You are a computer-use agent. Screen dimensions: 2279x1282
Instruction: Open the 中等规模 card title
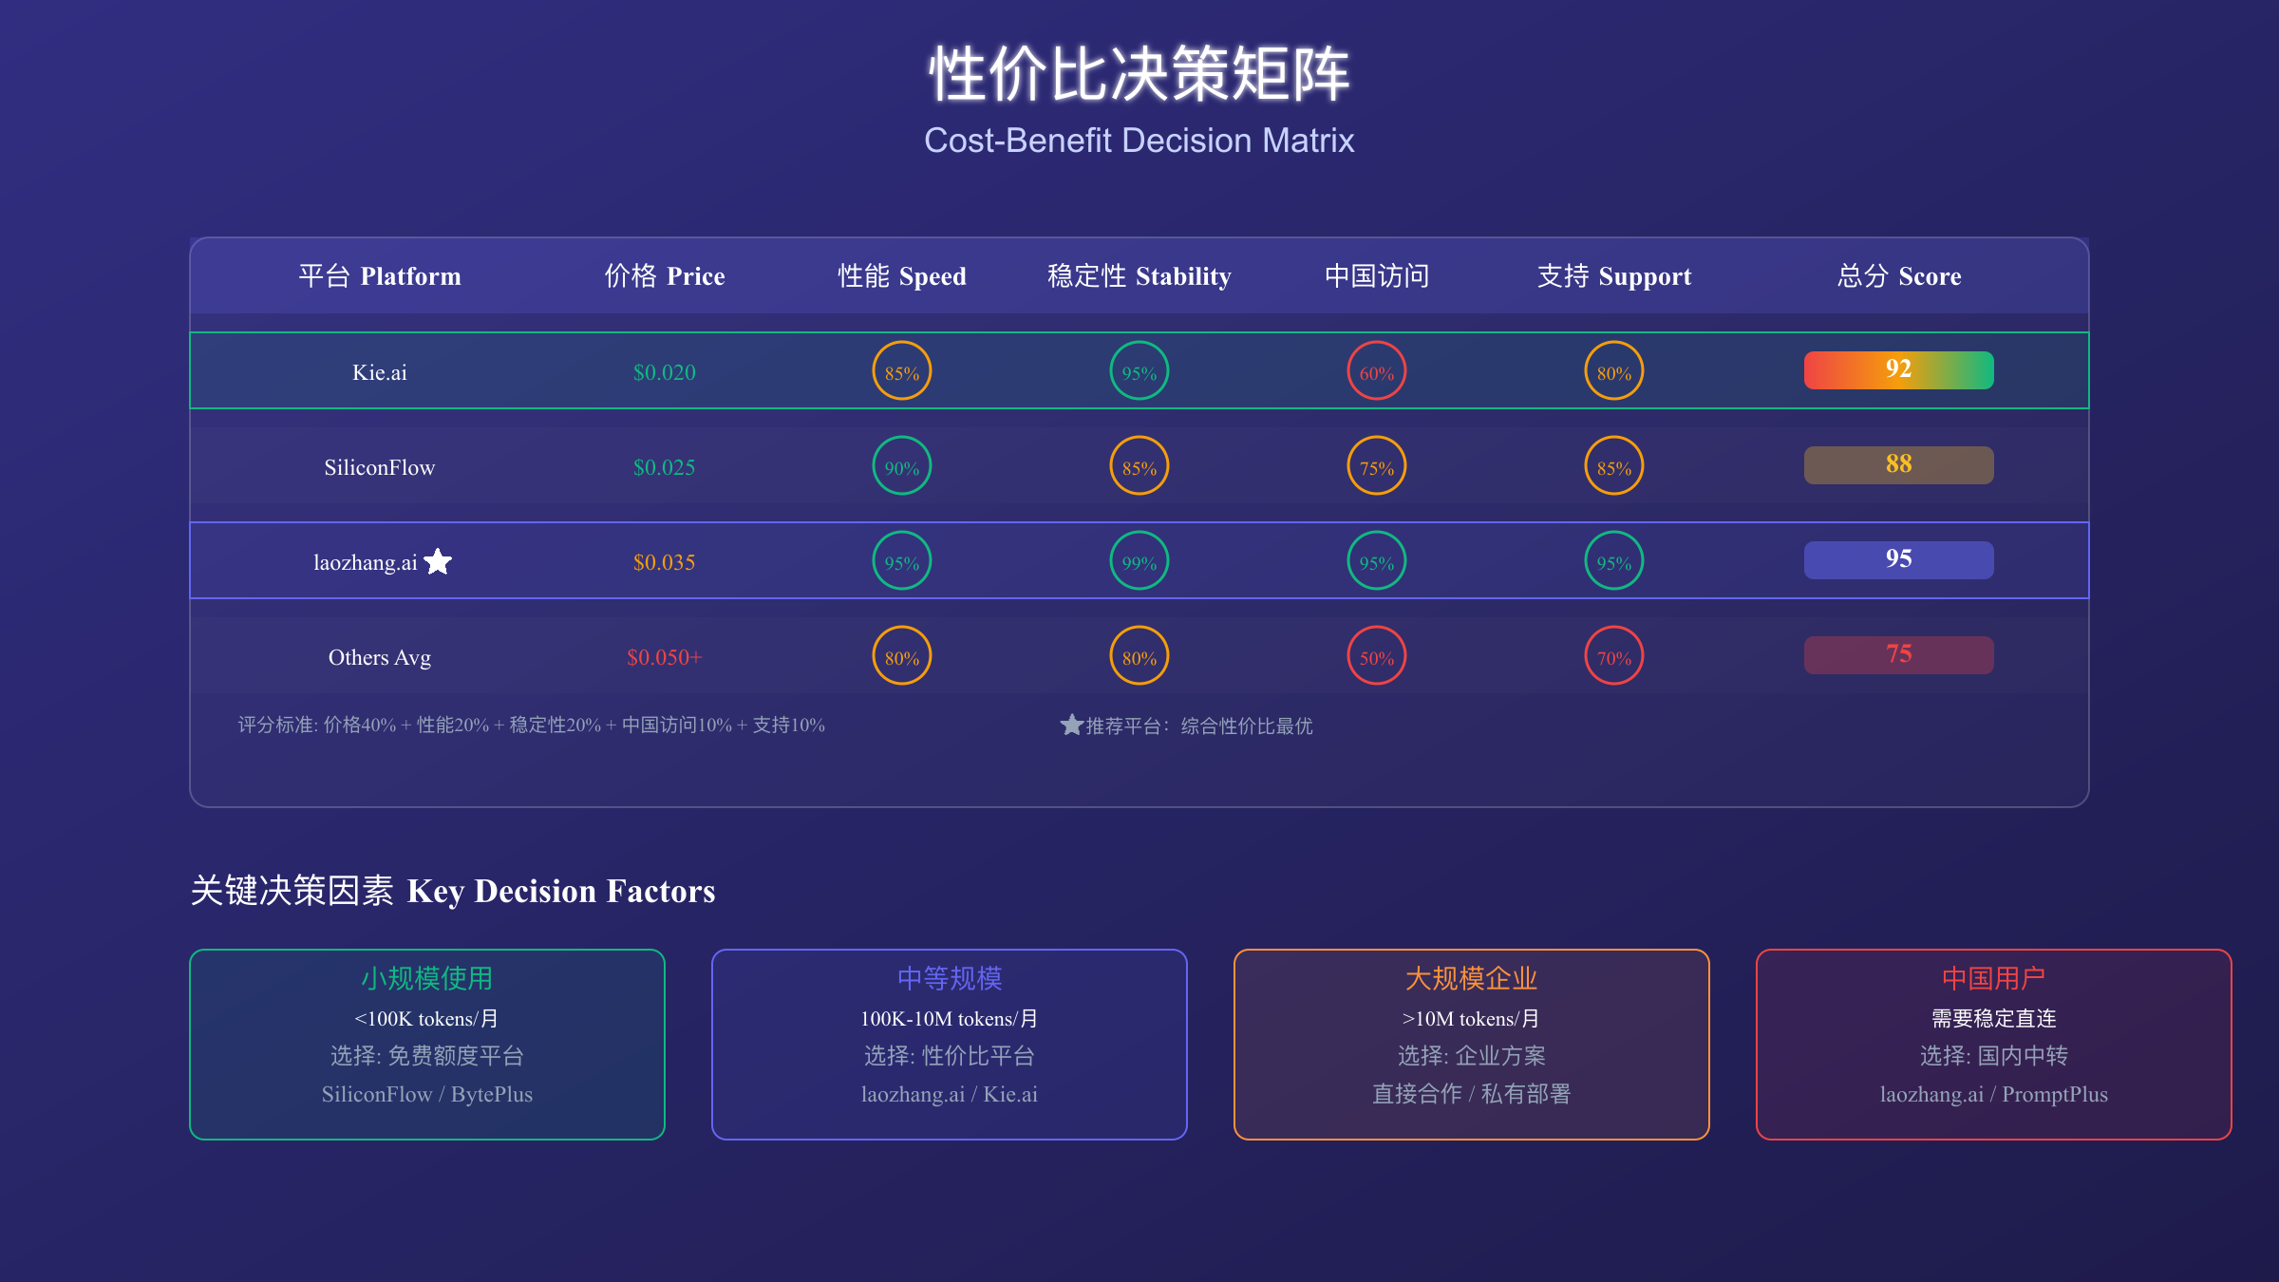click(950, 978)
